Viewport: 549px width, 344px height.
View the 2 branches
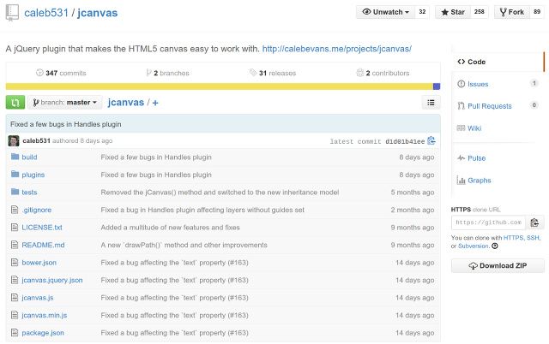pos(168,73)
